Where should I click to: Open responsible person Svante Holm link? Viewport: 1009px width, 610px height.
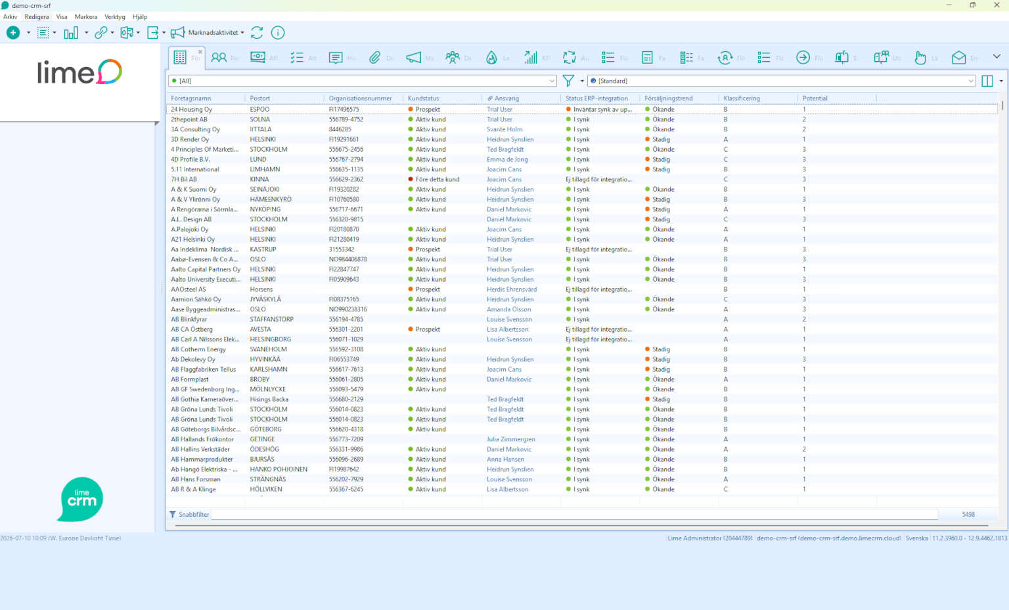504,129
